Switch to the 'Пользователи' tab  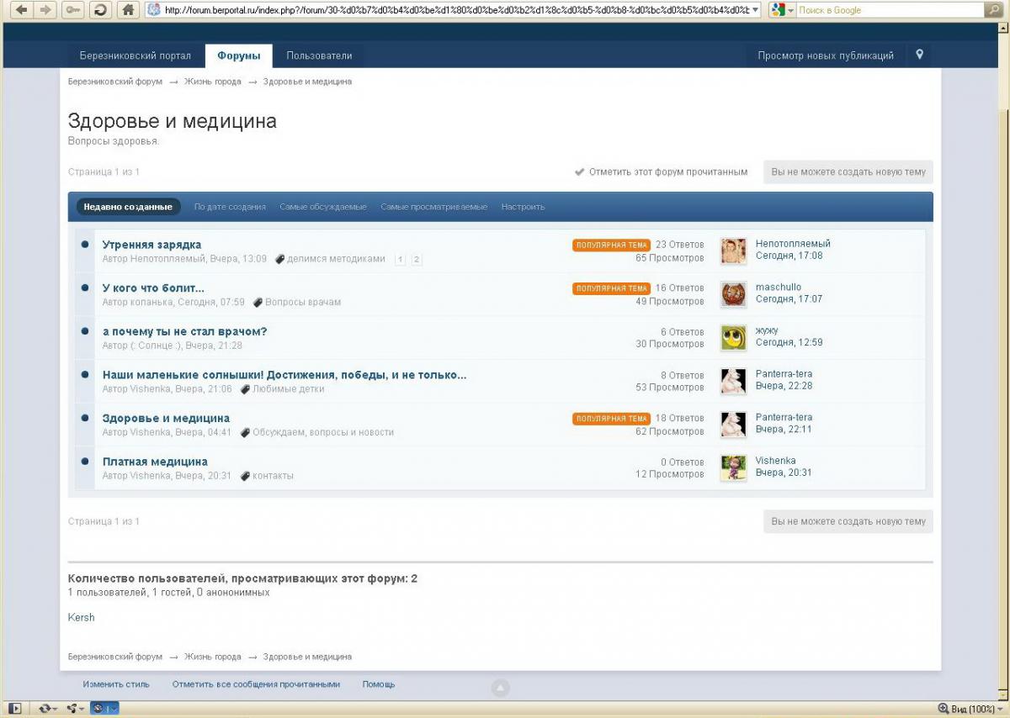pos(319,56)
